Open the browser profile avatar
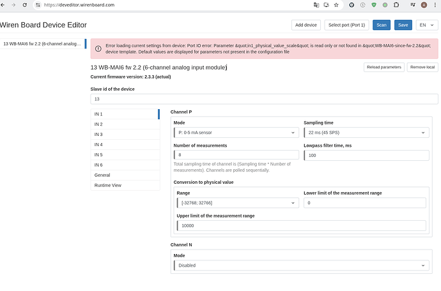Screen dimensions: 441x291 tap(424, 4)
